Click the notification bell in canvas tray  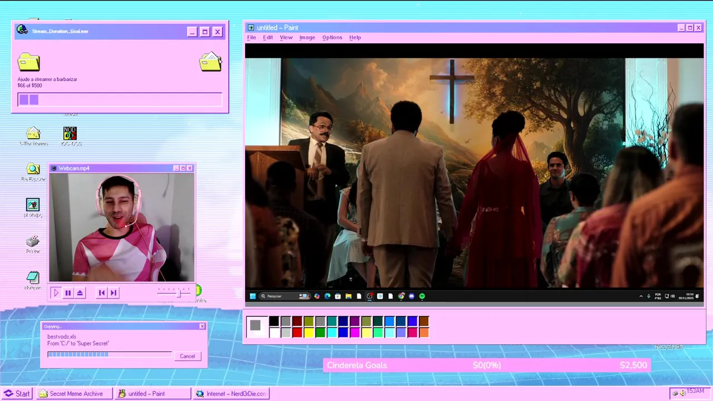(697, 296)
